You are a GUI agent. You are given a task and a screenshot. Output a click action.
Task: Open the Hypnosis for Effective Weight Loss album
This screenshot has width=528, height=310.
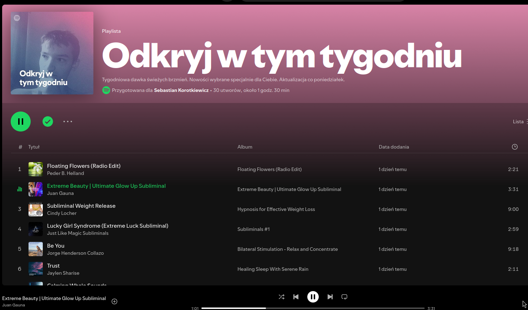pyautogui.click(x=276, y=209)
